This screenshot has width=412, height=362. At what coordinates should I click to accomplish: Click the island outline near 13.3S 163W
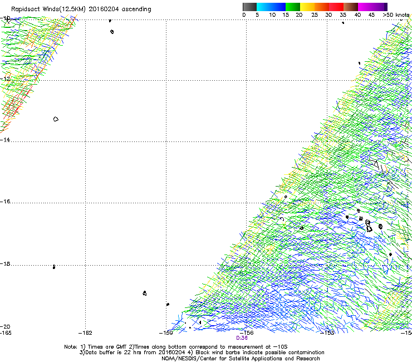pos(56,119)
